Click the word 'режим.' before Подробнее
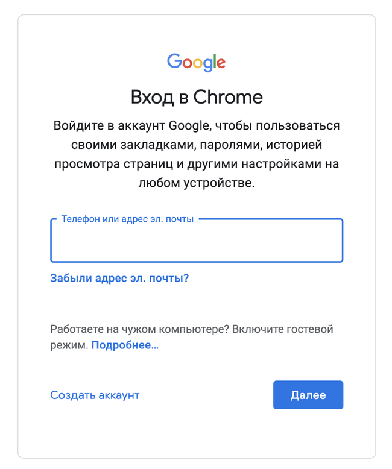 [x=69, y=345]
